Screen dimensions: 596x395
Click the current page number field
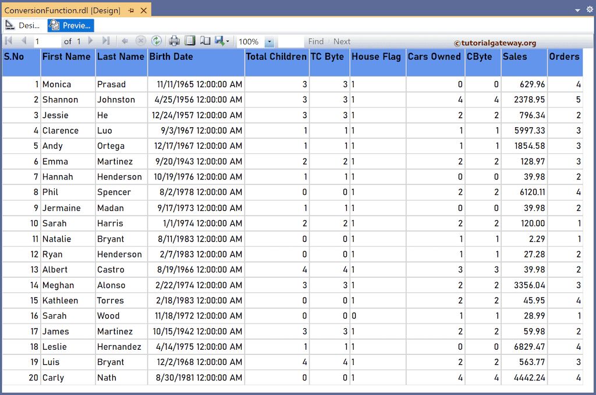47,41
